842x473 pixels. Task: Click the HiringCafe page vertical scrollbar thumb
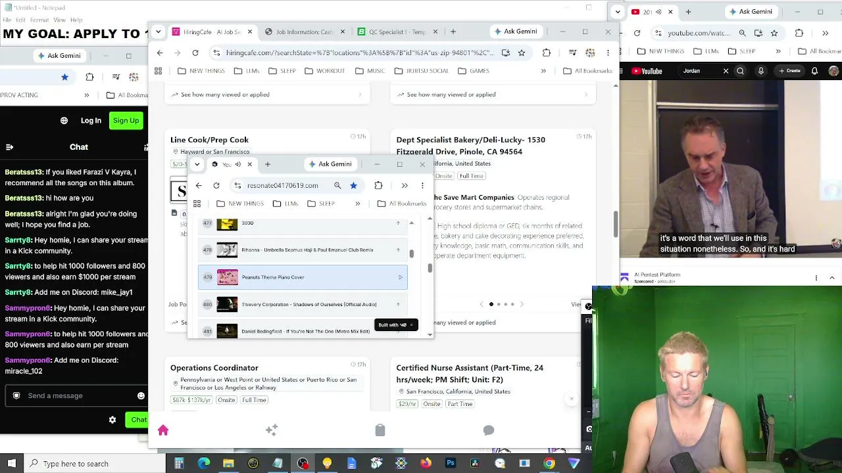coord(616,225)
